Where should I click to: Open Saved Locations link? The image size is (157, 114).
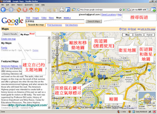pyautogui.click(x=108, y=14)
